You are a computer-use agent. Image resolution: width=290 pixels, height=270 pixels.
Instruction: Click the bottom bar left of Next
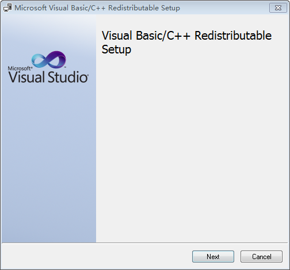[96, 256]
